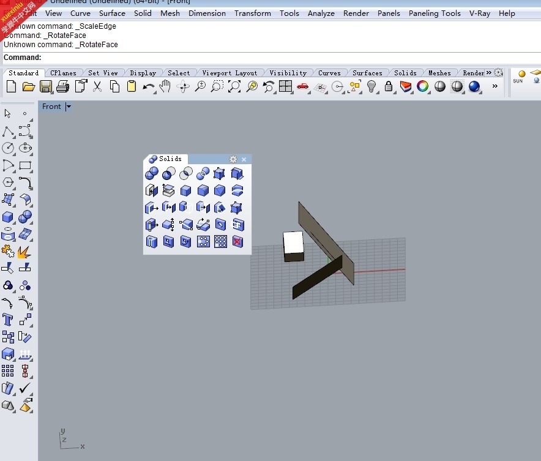Click the Copy icon in Standard toolbar
Viewport: 541px width, 461px height.
(x=114, y=86)
